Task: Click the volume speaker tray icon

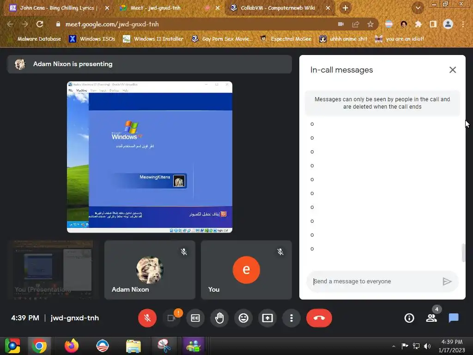Action: point(427,346)
